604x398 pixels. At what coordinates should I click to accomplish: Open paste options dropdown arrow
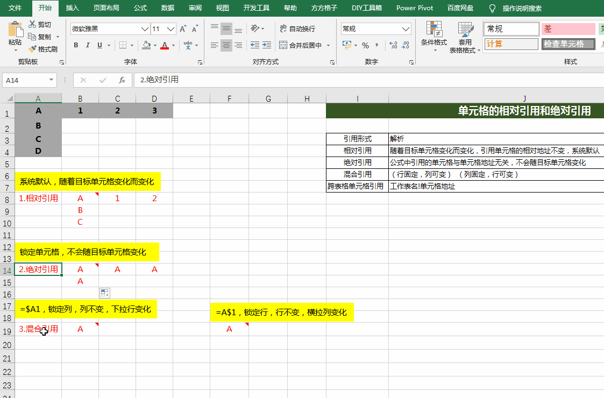pos(16,50)
